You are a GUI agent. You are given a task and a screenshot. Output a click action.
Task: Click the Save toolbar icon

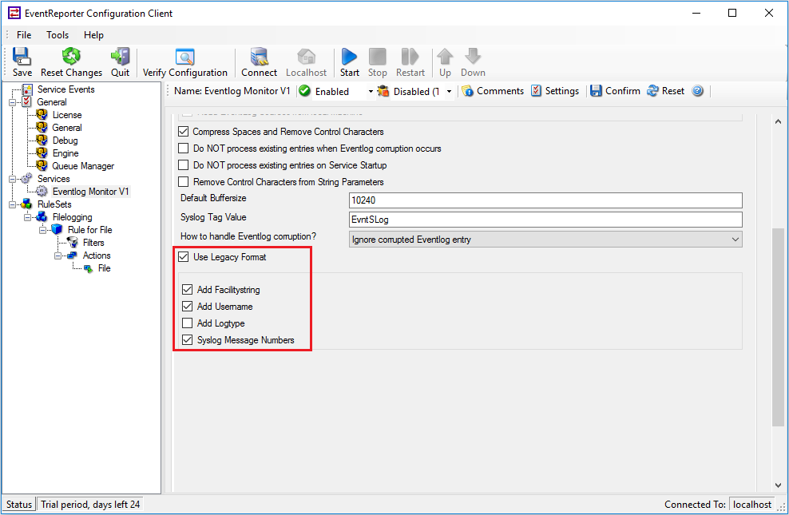point(22,57)
